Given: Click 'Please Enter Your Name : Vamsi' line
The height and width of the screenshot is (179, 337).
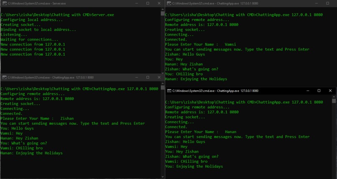Looking at the screenshot, I should (200, 44).
